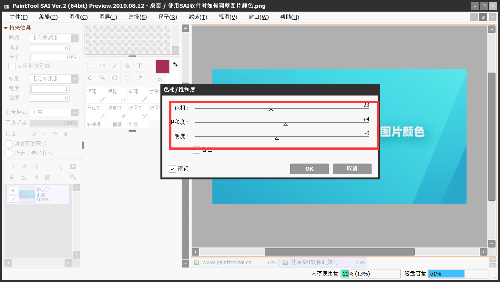500x282 pixels.
Task: Hide 图层1 with eye icon
Action: (13, 190)
